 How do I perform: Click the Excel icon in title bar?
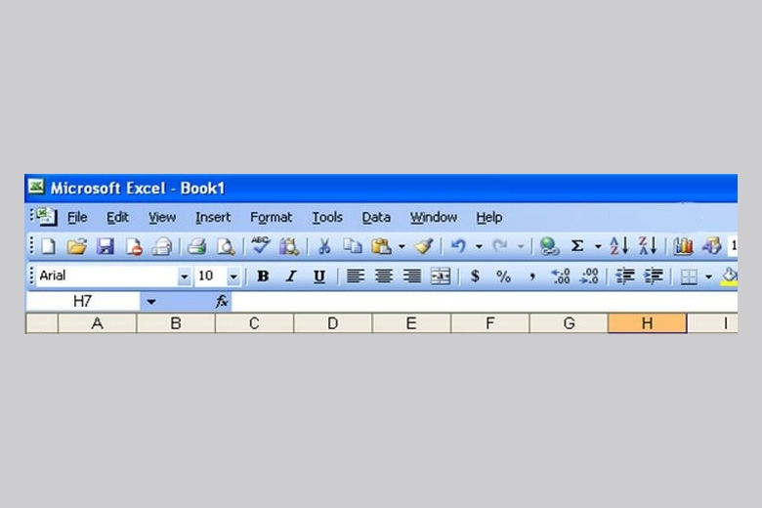36,188
